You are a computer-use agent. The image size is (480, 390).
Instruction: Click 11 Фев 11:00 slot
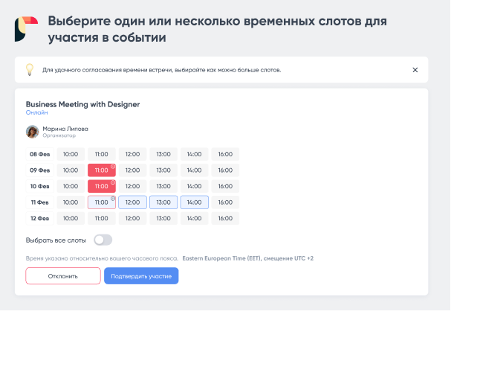(102, 202)
